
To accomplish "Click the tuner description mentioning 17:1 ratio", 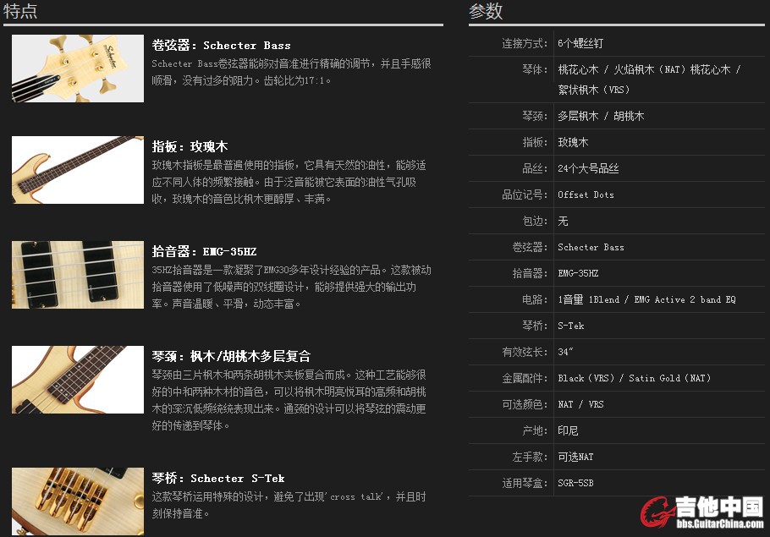I will pos(291,72).
